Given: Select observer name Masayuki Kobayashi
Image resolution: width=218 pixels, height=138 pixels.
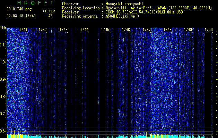Looking at the screenshot, I should click(x=124, y=4).
